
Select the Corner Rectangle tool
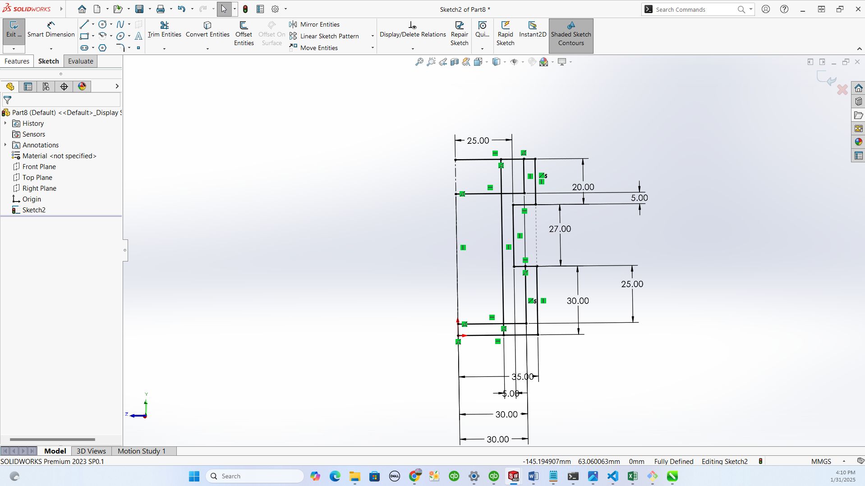point(84,36)
